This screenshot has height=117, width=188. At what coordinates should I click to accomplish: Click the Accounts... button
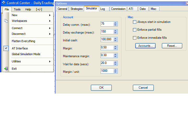coord(145,46)
